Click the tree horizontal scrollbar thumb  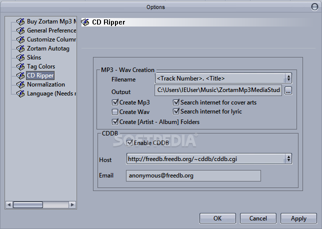click(28, 205)
